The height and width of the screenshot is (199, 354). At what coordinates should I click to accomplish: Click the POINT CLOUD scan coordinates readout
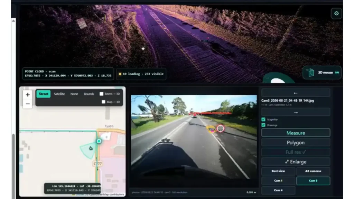click(68, 74)
